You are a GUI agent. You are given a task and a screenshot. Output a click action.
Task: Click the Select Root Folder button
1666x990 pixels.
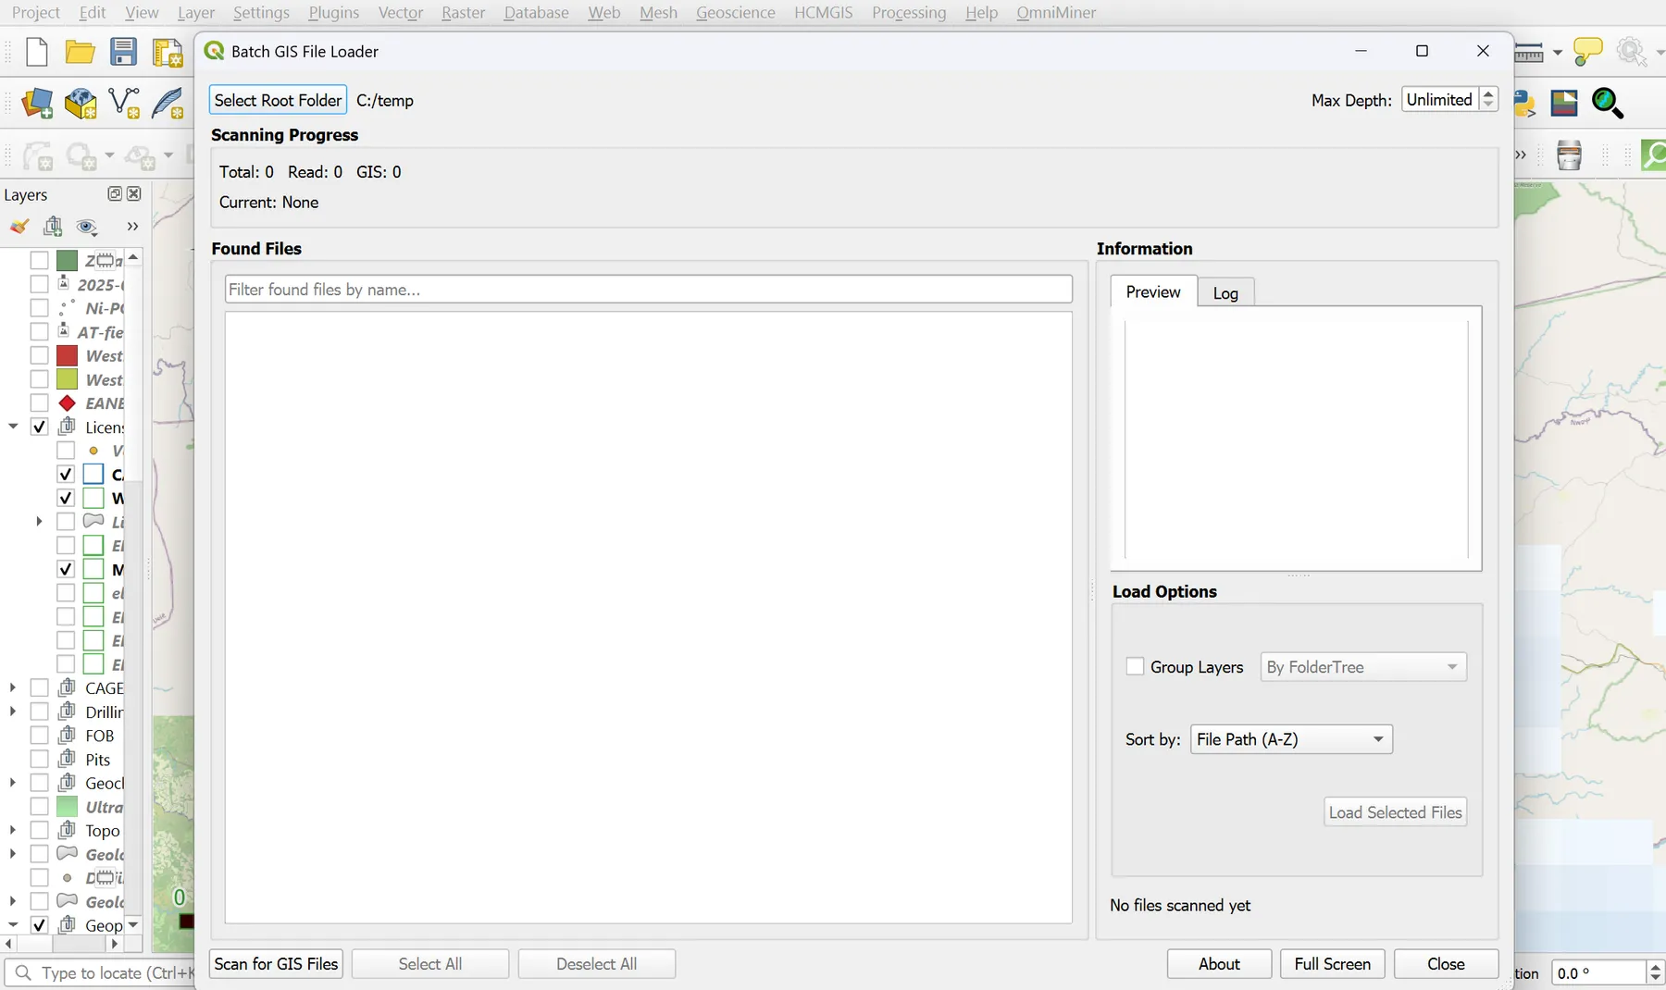[278, 100]
